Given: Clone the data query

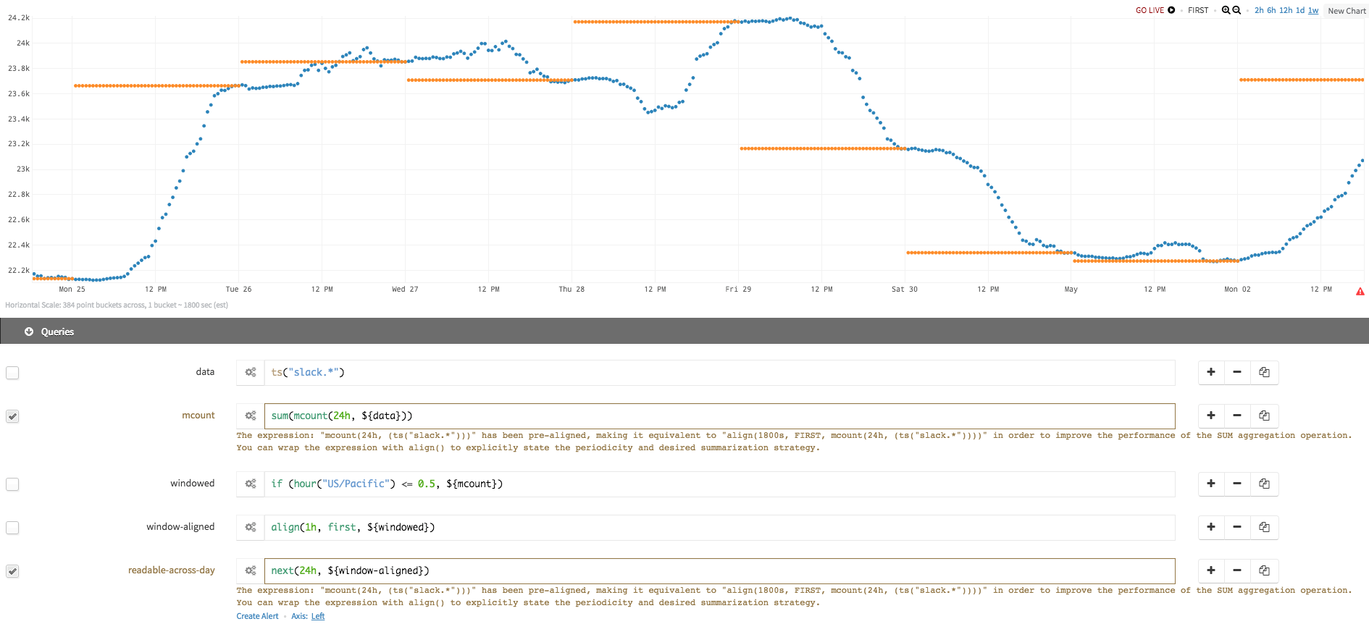Looking at the screenshot, I should 1264,372.
